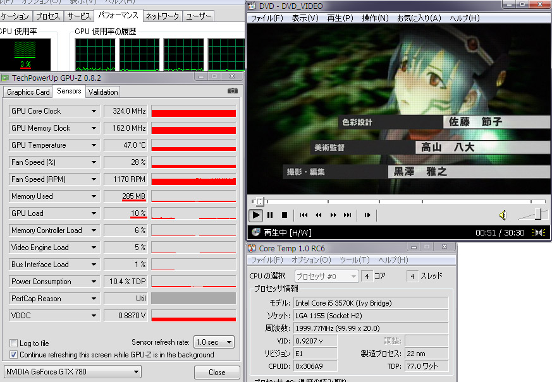The width and height of the screenshot is (552, 382).
Task: Click the GPU Load 10 % value
Action: (125, 213)
